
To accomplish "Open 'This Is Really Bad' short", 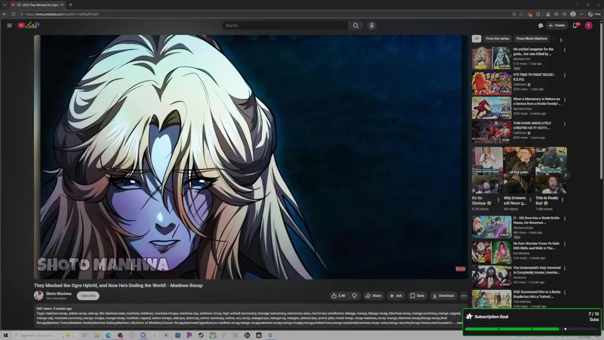I will point(551,170).
